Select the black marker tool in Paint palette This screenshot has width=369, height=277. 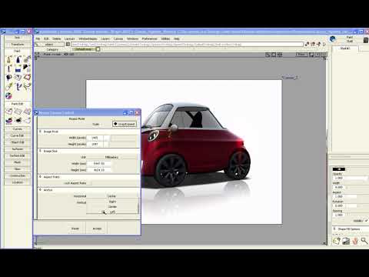tap(18, 59)
